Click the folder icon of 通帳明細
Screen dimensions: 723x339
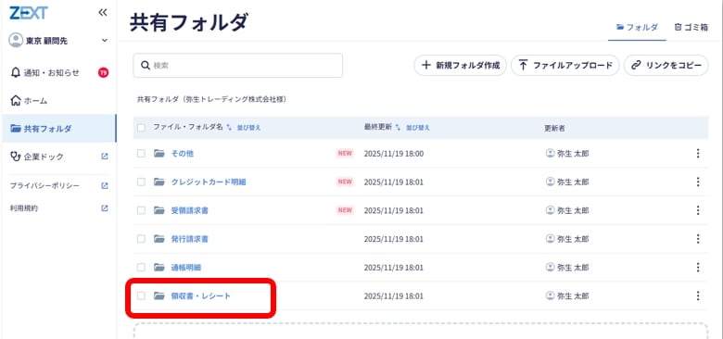pyautogui.click(x=159, y=267)
